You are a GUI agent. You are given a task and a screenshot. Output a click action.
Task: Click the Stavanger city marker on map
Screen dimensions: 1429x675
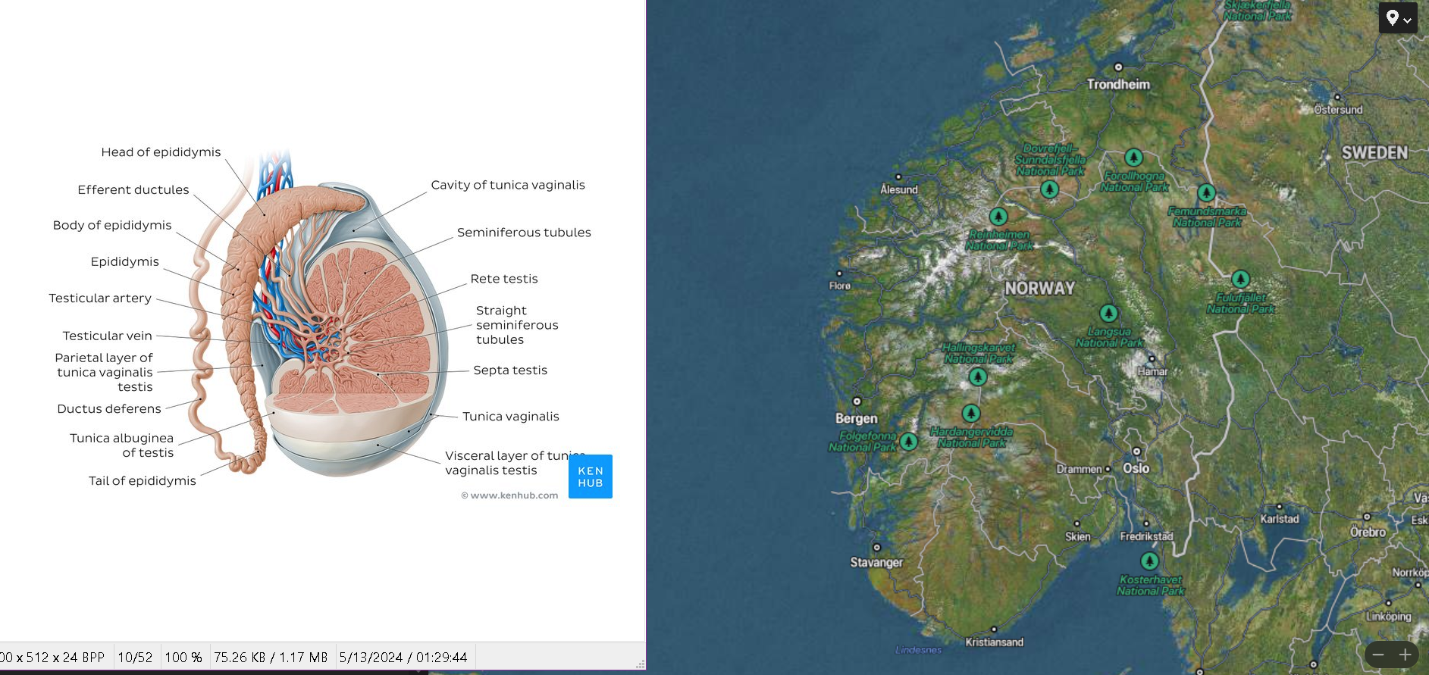877,547
